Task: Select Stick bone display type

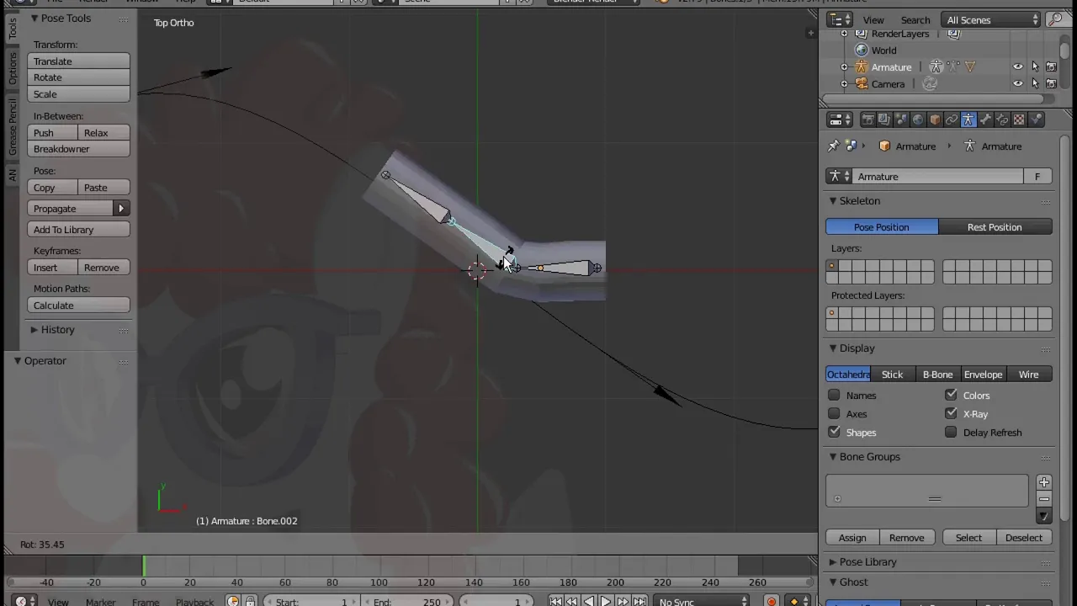Action: pyautogui.click(x=892, y=375)
